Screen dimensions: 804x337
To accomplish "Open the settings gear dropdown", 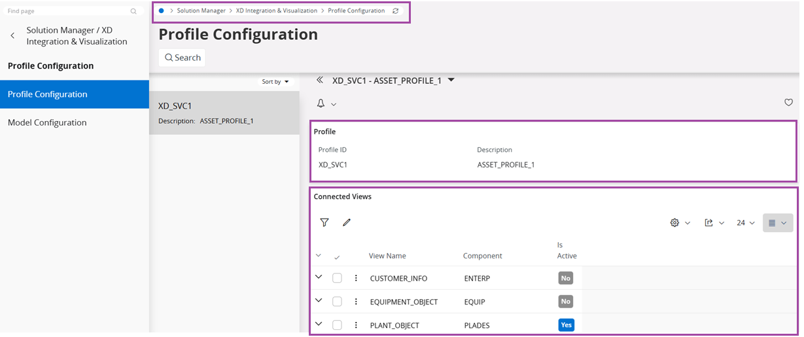I will [x=680, y=223].
